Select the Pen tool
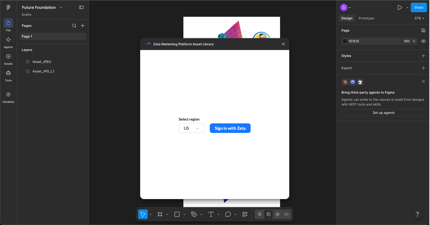The height and width of the screenshot is (225, 430). point(194,214)
